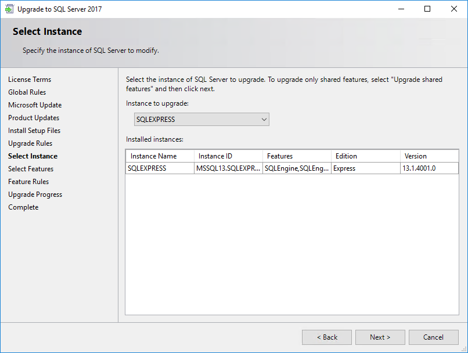
Task: Select the Upgrade Rules step
Action: 30,143
